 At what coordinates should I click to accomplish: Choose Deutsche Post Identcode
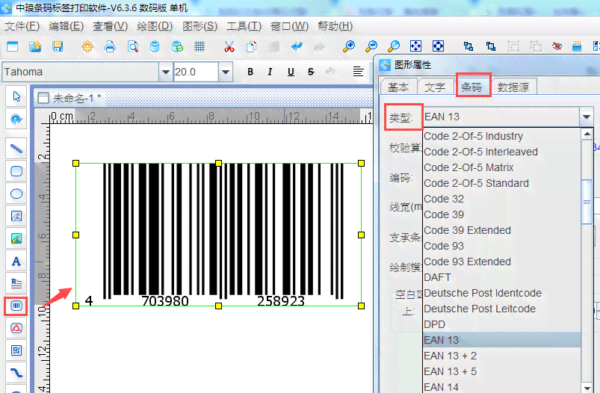[502, 293]
